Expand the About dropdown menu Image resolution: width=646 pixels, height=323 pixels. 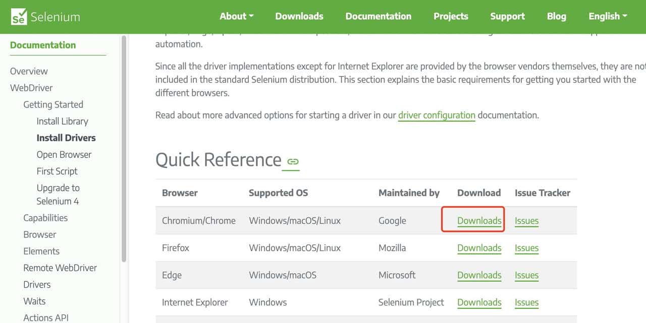236,16
